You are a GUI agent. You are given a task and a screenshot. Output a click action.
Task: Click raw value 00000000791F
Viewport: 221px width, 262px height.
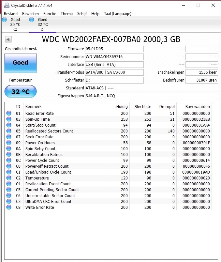(x=196, y=143)
